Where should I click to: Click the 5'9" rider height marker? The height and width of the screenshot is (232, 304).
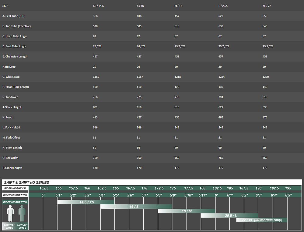173,195
